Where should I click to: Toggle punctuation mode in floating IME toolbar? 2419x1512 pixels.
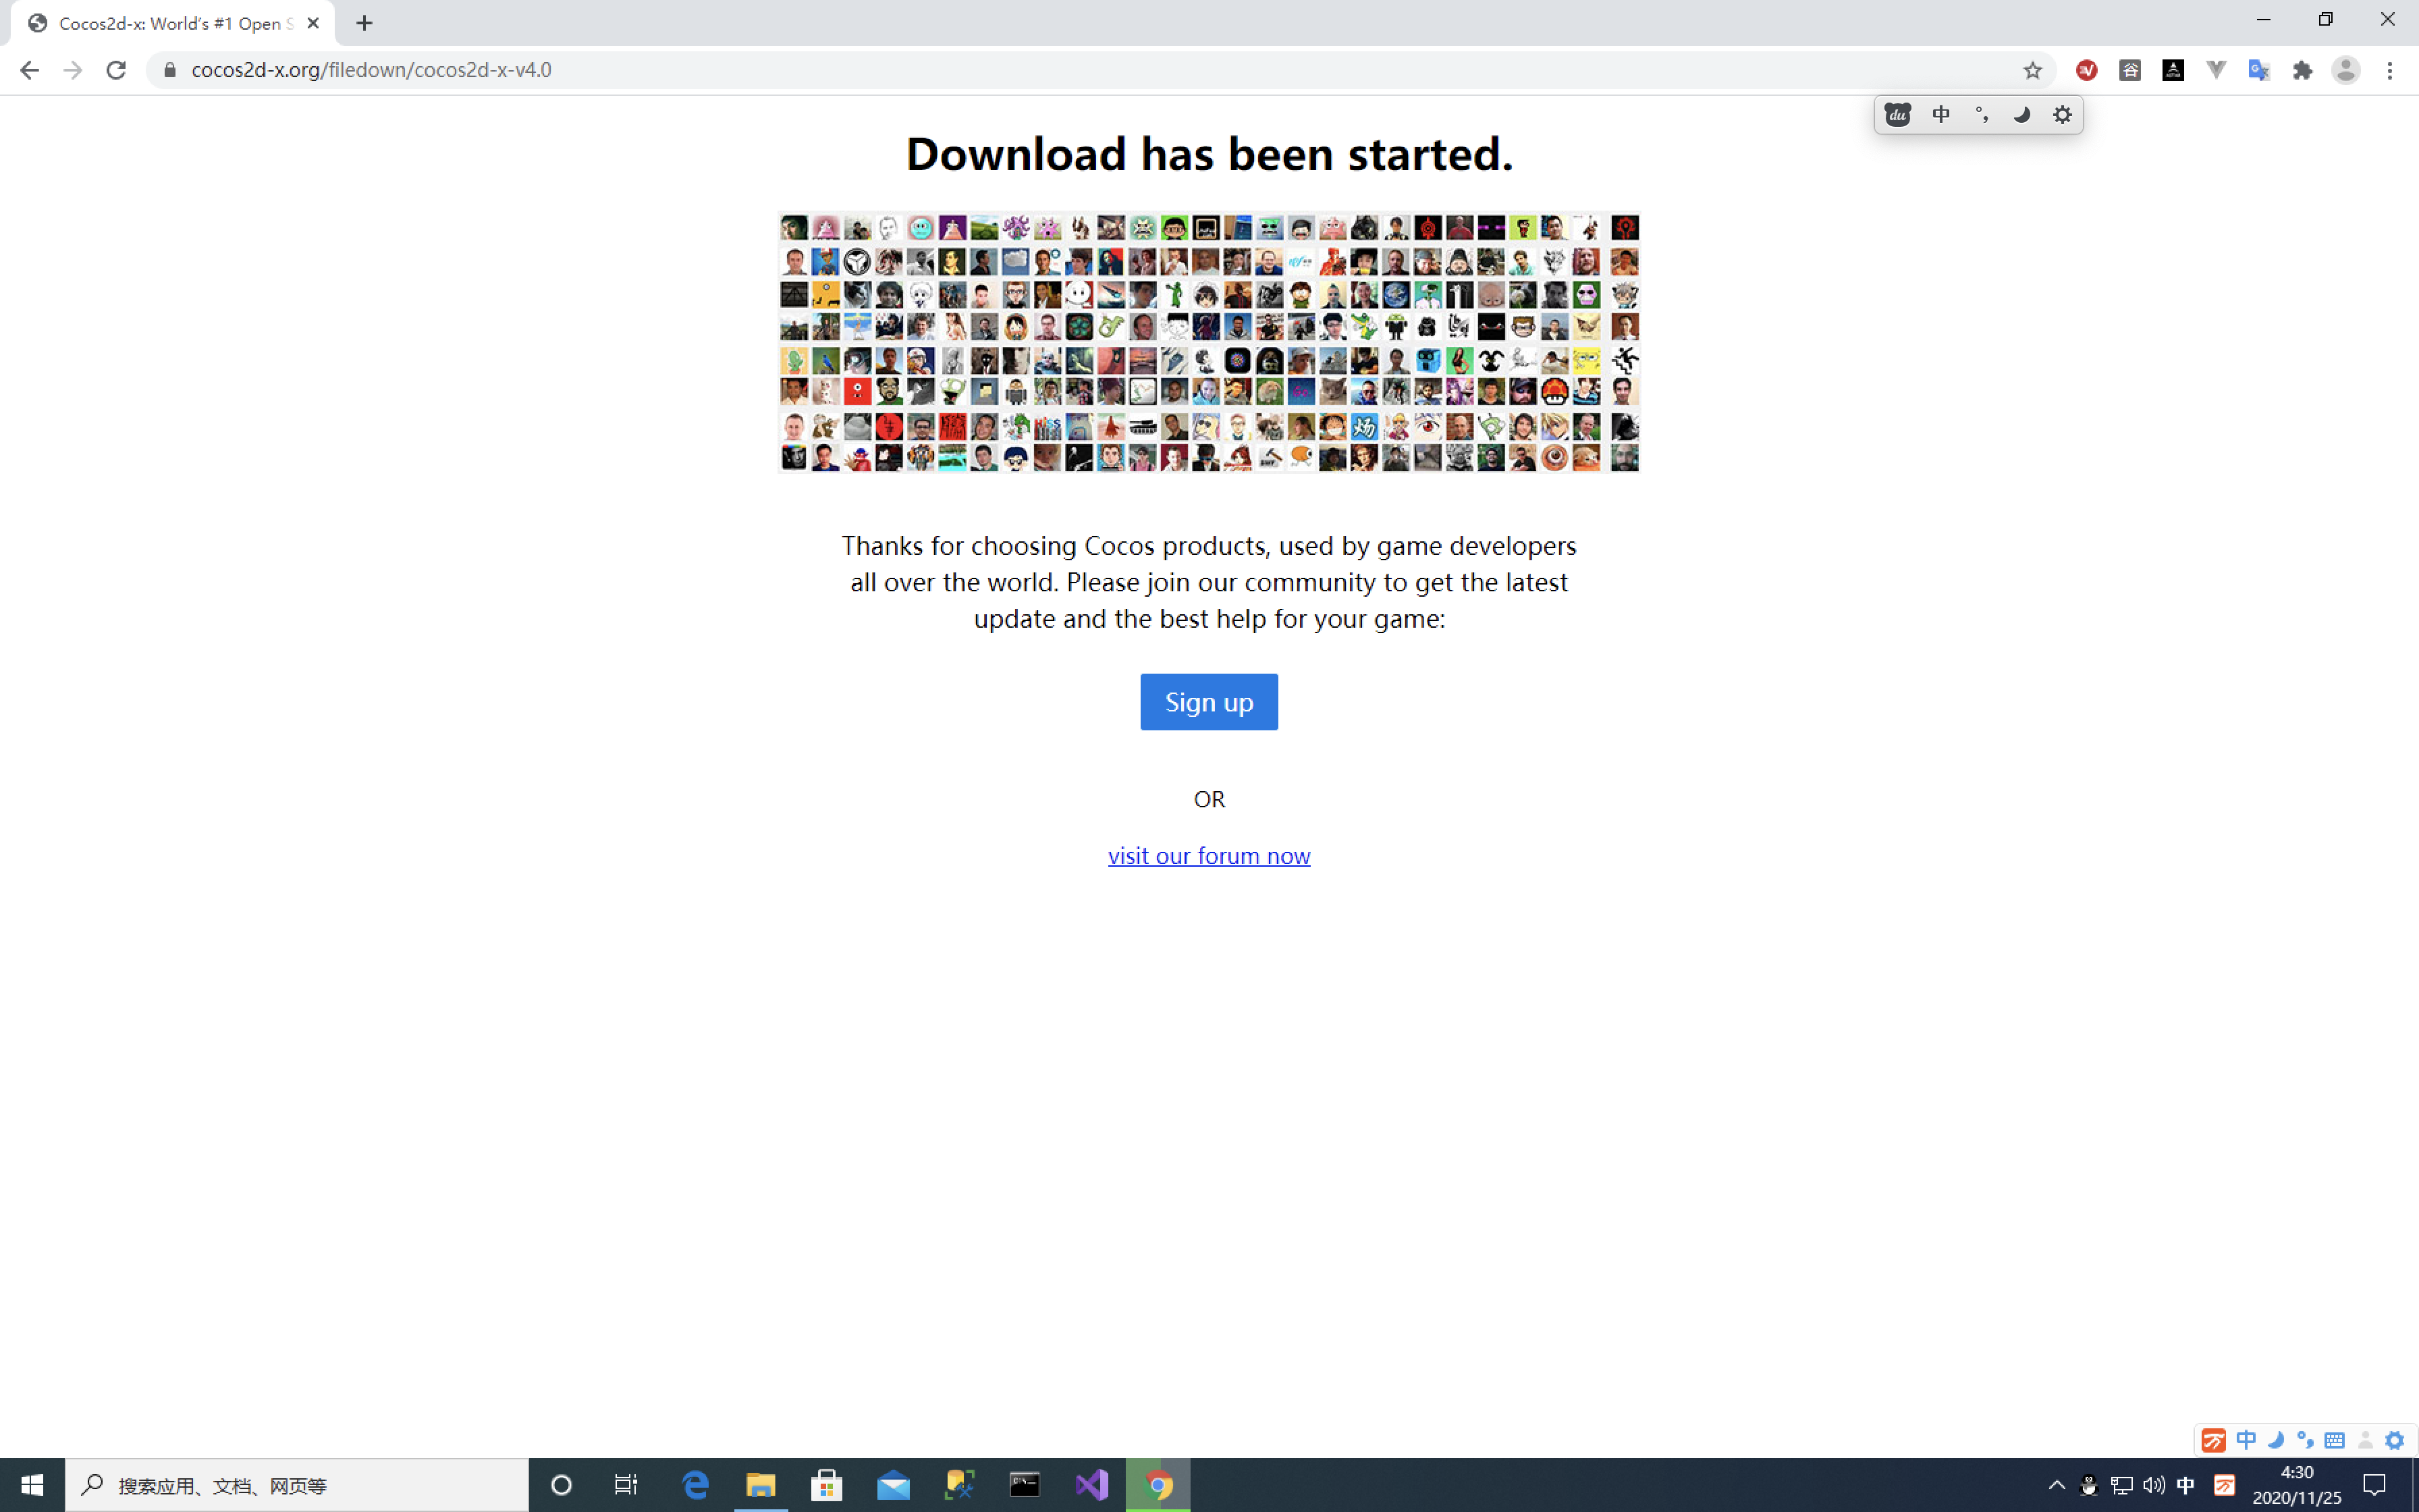pos(1981,115)
